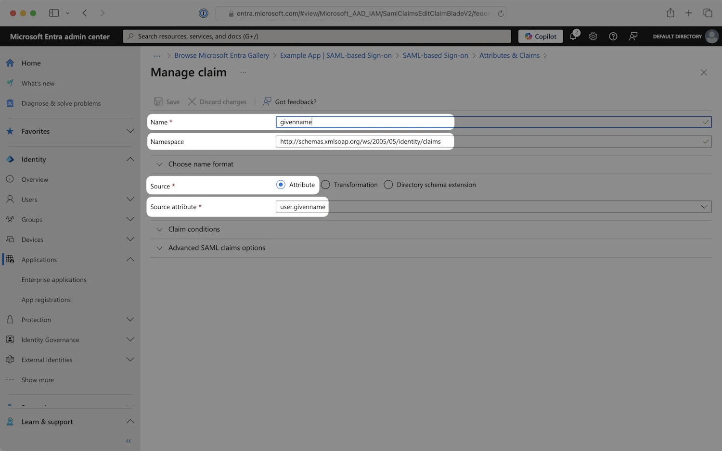Image resolution: width=722 pixels, height=451 pixels.
Task: Click the Applications icon in the sidebar
Action: (10, 260)
